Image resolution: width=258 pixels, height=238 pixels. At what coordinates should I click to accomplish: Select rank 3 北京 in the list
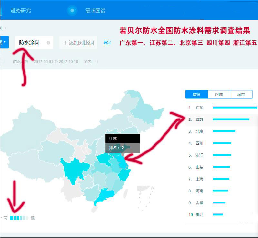(222, 131)
